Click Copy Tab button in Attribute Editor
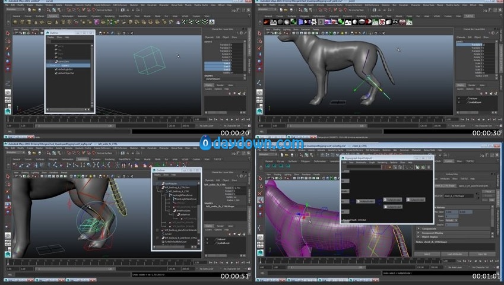504x285 pixels. coord(482,254)
